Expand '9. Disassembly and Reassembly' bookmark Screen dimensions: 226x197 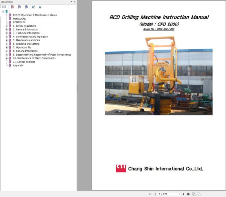(6, 55)
